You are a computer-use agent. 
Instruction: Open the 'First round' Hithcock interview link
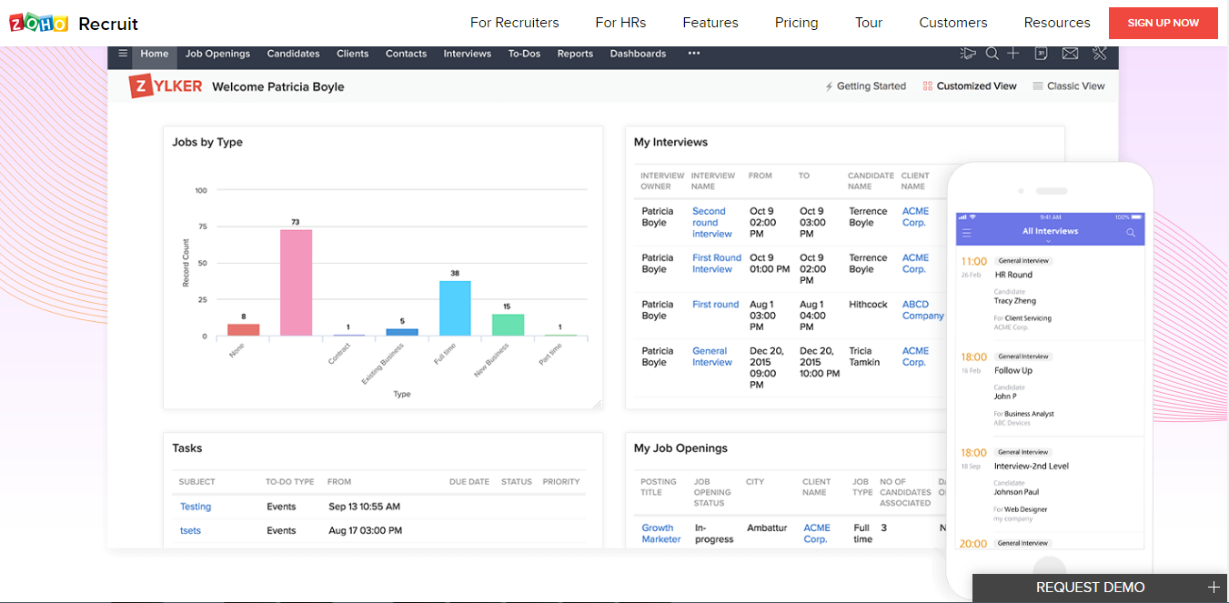click(716, 305)
